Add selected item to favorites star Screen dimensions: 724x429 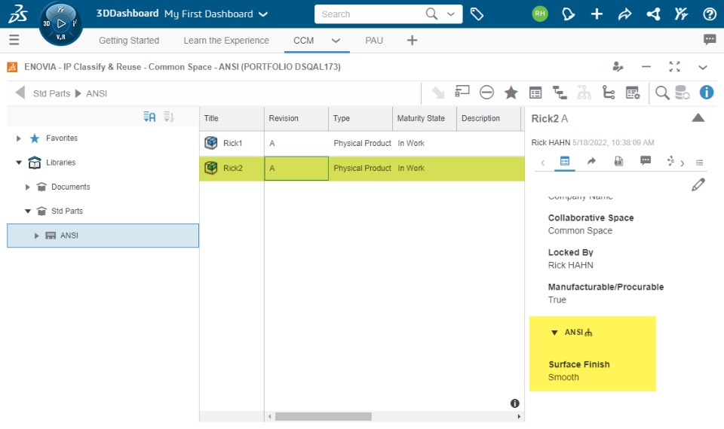coord(511,93)
